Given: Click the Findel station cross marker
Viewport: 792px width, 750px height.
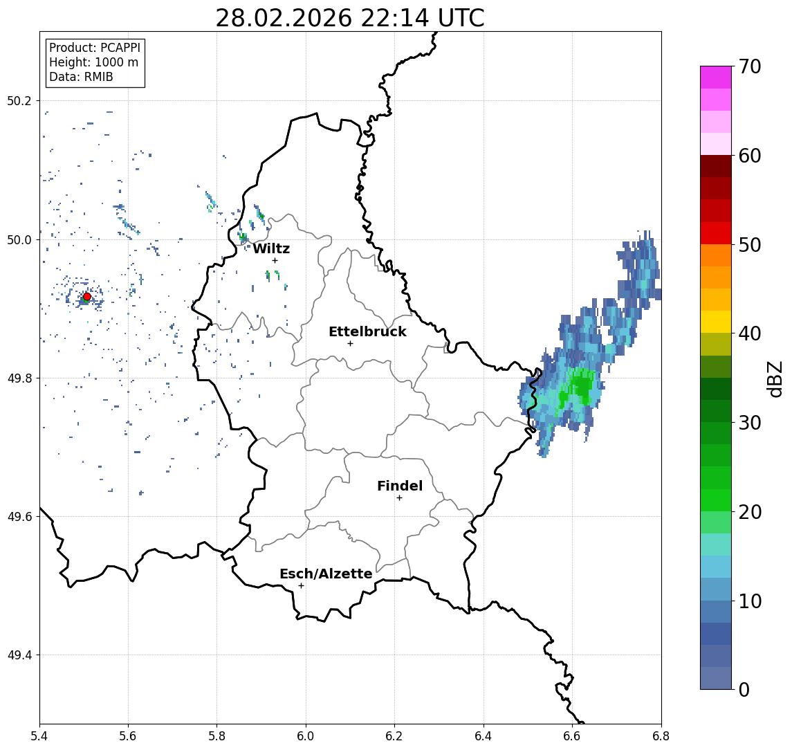Looking at the screenshot, I should click(399, 498).
